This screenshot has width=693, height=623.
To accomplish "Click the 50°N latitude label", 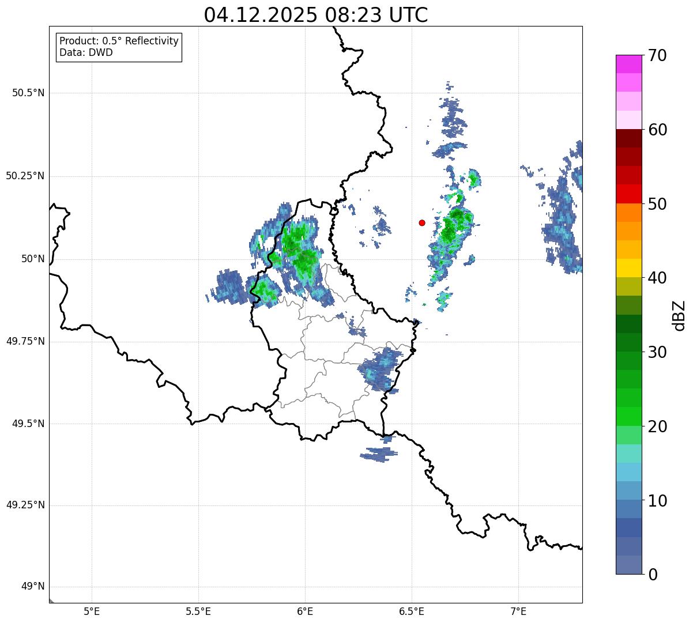I will click(x=33, y=259).
